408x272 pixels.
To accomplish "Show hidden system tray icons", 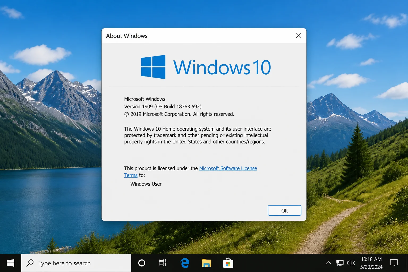I will pos(329,263).
